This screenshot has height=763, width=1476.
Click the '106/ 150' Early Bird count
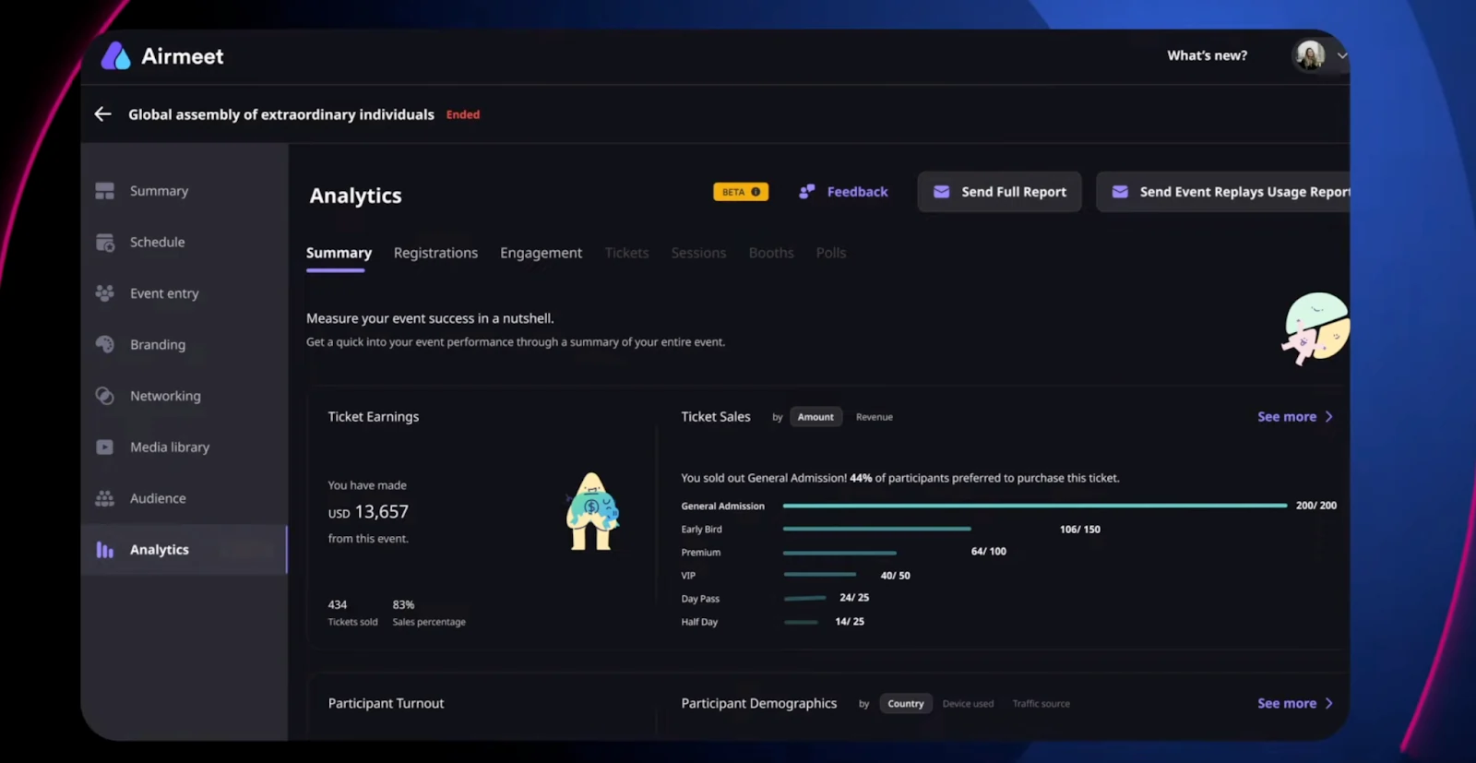[1079, 530]
